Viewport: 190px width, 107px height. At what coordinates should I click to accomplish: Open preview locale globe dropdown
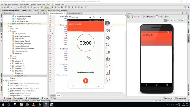[162, 17]
